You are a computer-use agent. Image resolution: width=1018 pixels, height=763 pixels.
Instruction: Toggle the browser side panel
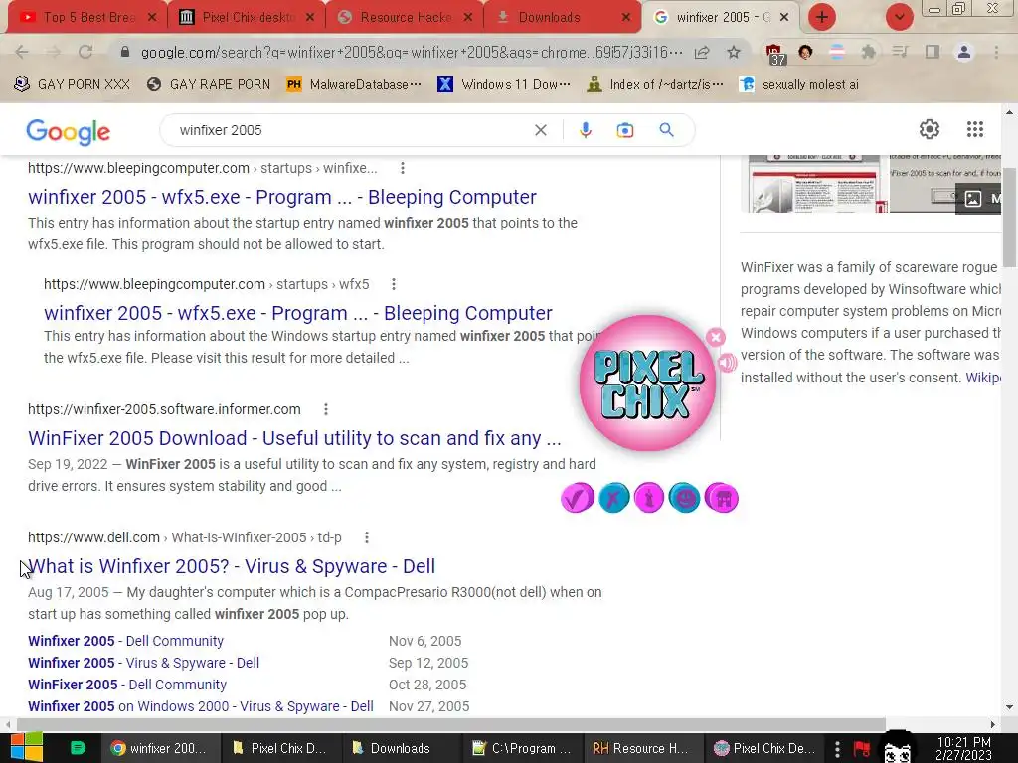932,52
